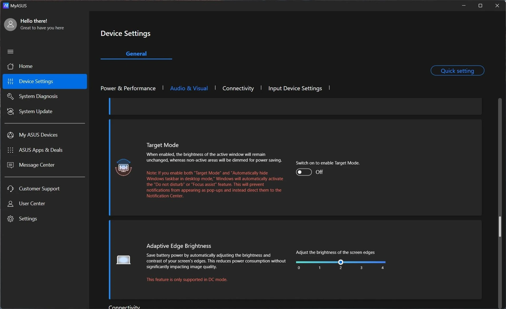The width and height of the screenshot is (506, 309).
Task: Click the edge brightness slider handle
Action: pyautogui.click(x=340, y=262)
